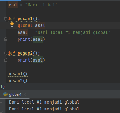Viewport: 120px width, 113px height.
Task: Click the first output line in console
Action: tap(44, 102)
